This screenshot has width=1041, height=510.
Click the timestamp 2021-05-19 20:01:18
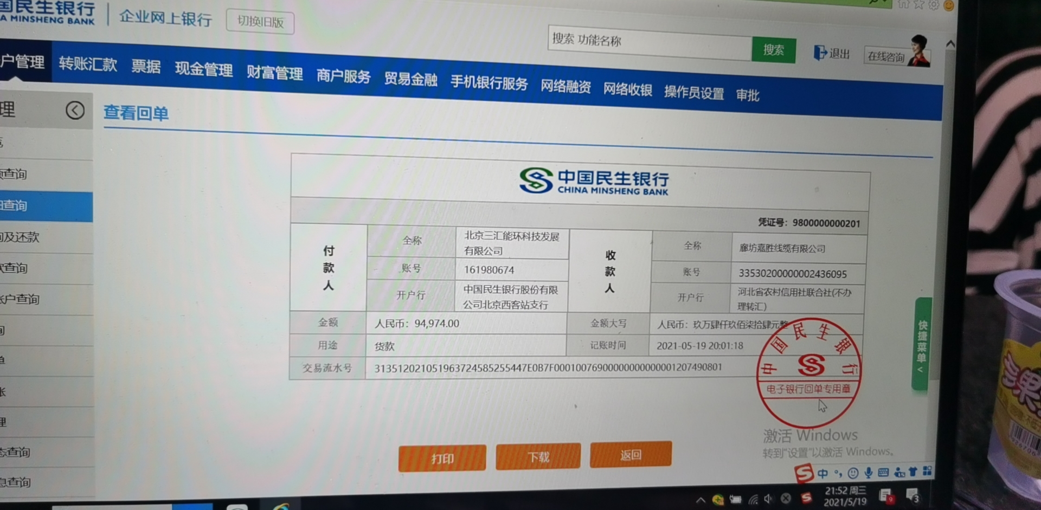point(699,346)
